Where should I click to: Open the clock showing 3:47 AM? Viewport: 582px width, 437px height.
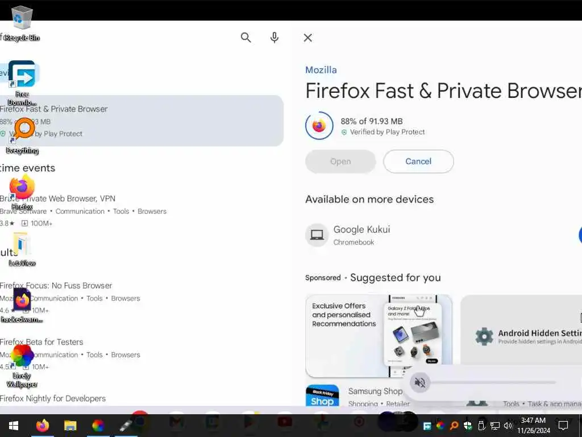pos(533,426)
